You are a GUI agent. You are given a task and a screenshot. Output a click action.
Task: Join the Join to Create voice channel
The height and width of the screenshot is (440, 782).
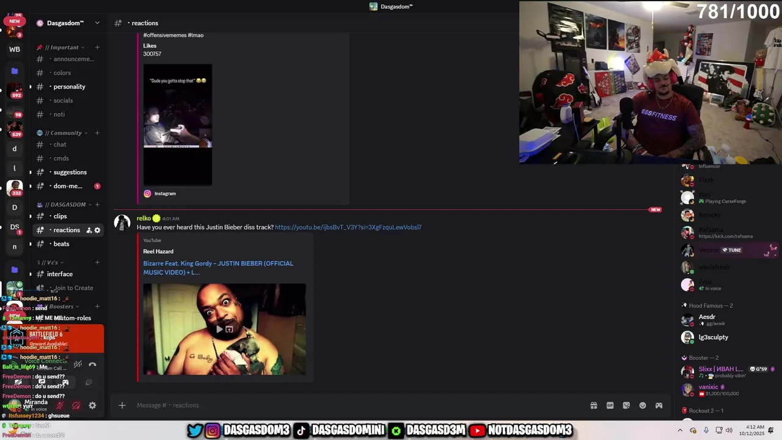pyautogui.click(x=68, y=288)
